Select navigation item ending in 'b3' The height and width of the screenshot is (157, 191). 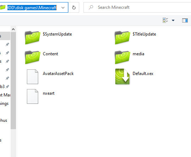[x=2, y=87]
